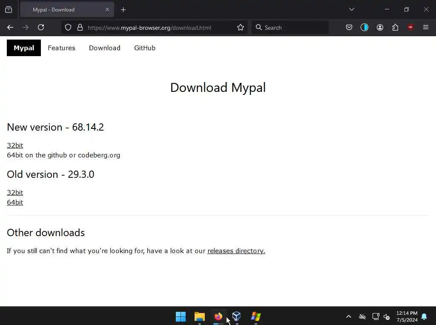Open the Windows-flag app on taskbar

(x=255, y=316)
